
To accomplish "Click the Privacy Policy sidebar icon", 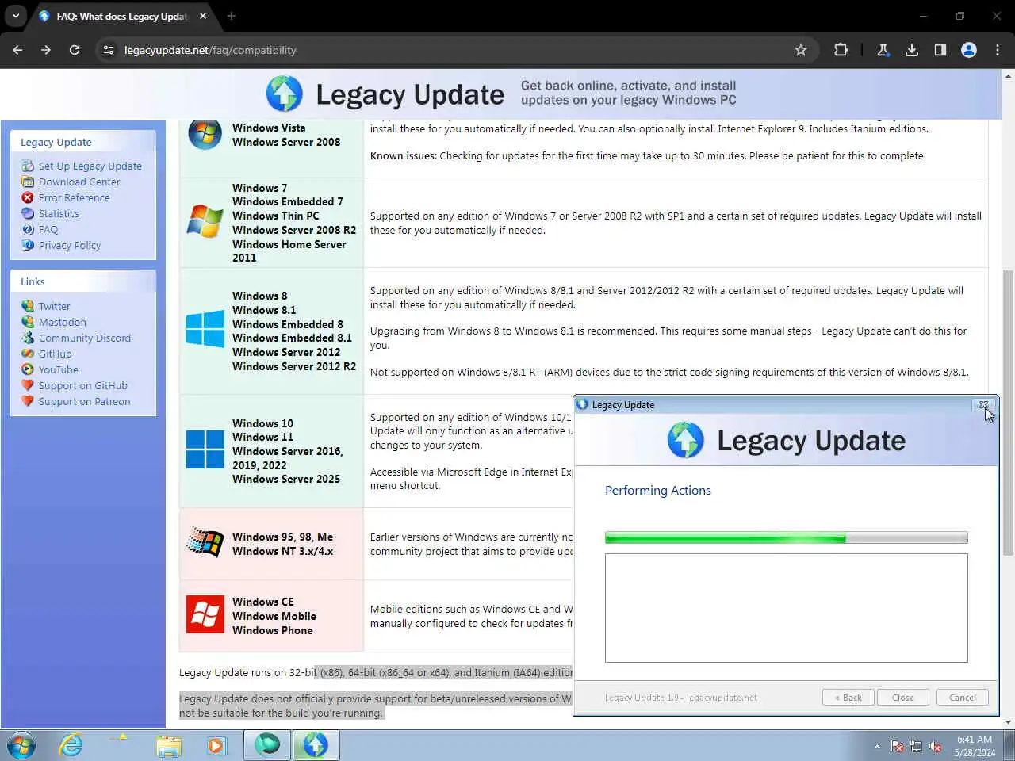I will point(28,245).
